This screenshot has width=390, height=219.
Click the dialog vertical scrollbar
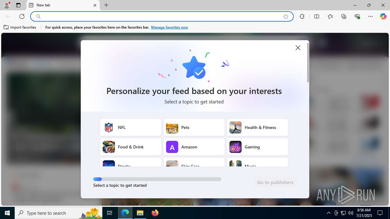pos(308,63)
